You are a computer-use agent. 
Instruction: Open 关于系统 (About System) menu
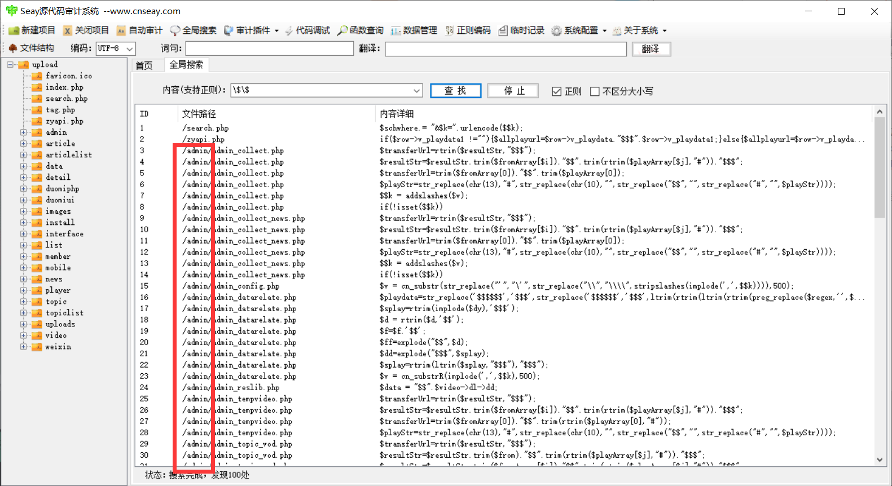tap(640, 30)
